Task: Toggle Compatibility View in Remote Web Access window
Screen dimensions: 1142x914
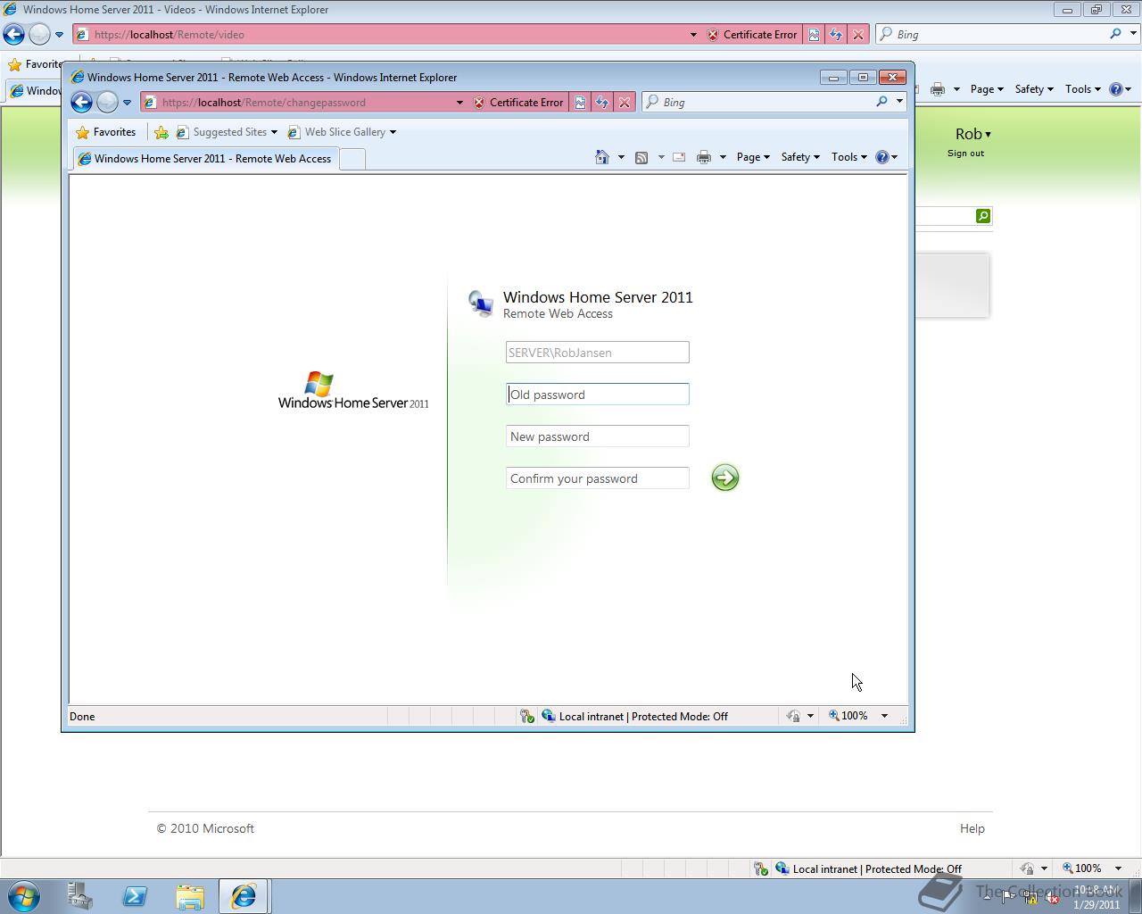Action: click(x=580, y=103)
